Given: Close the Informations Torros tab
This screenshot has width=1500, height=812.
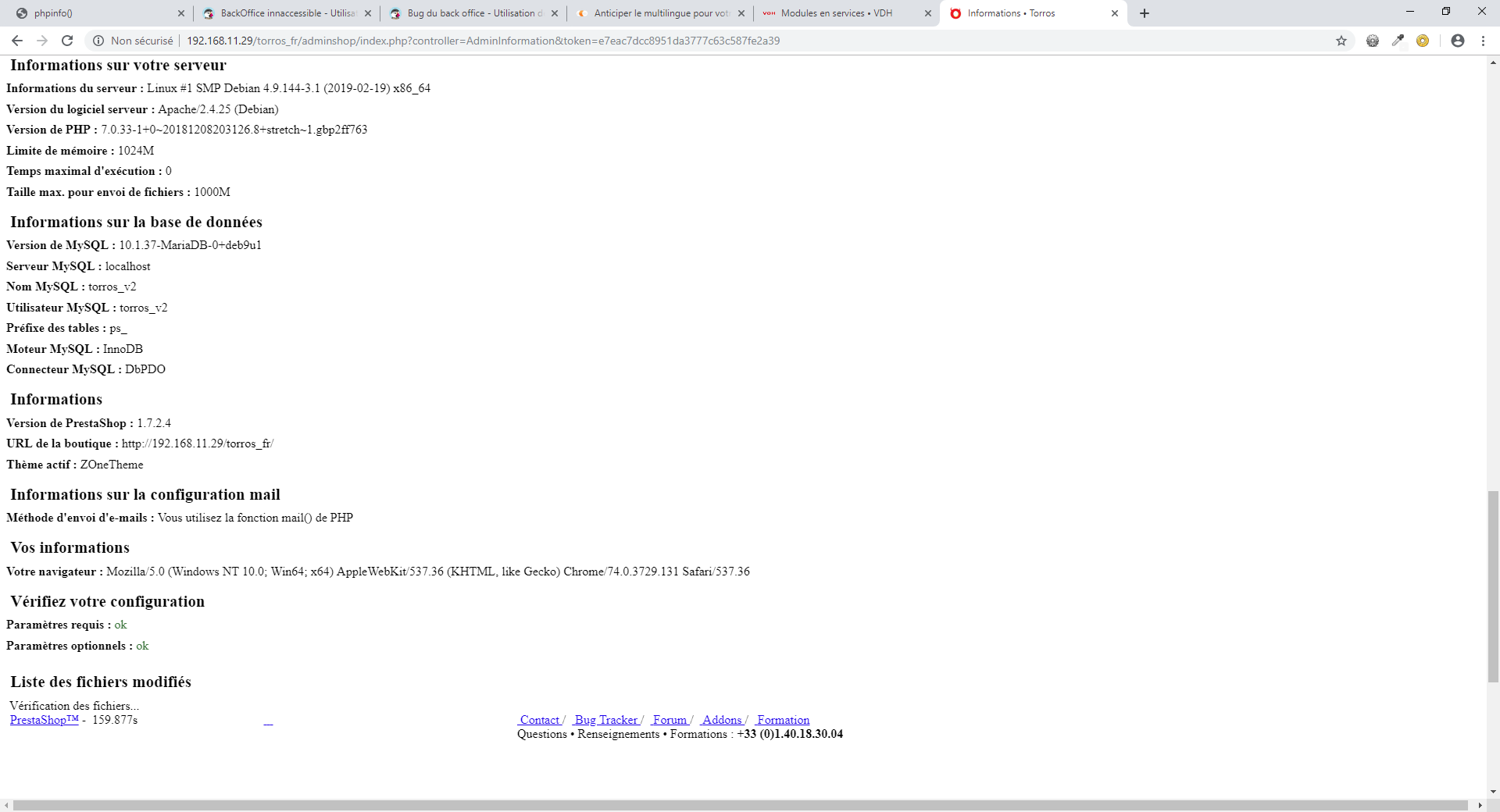Looking at the screenshot, I should 1115,13.
